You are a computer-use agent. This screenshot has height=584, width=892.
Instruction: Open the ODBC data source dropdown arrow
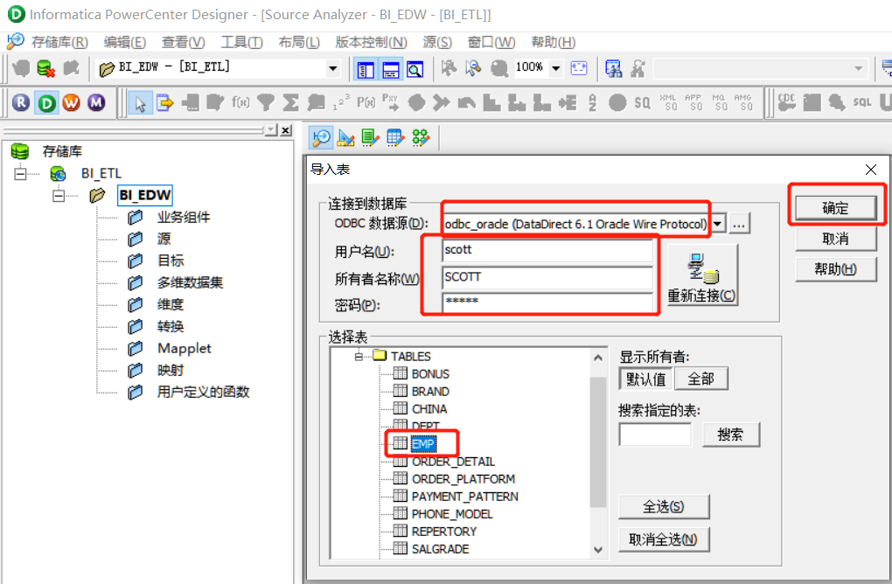click(718, 224)
